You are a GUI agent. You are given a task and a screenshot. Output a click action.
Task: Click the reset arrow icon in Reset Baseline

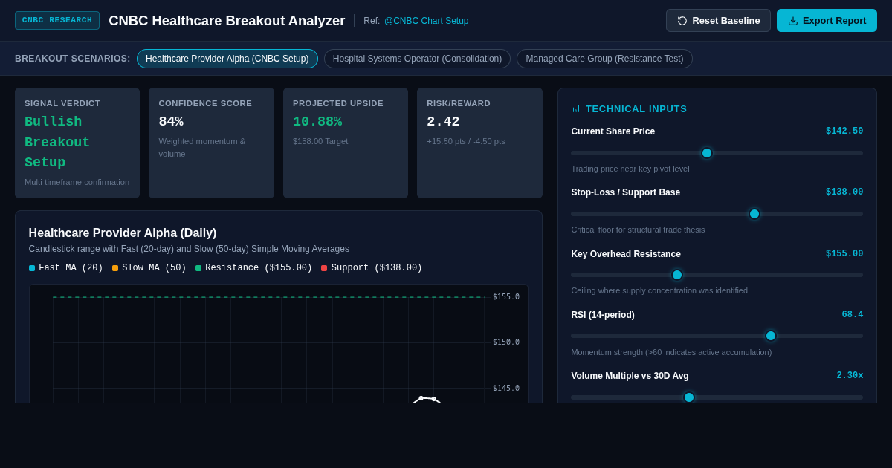pos(682,21)
